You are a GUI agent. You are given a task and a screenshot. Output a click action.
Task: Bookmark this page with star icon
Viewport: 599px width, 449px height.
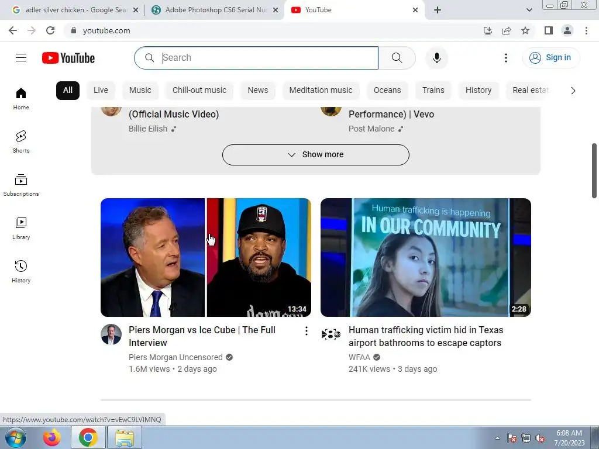(525, 30)
